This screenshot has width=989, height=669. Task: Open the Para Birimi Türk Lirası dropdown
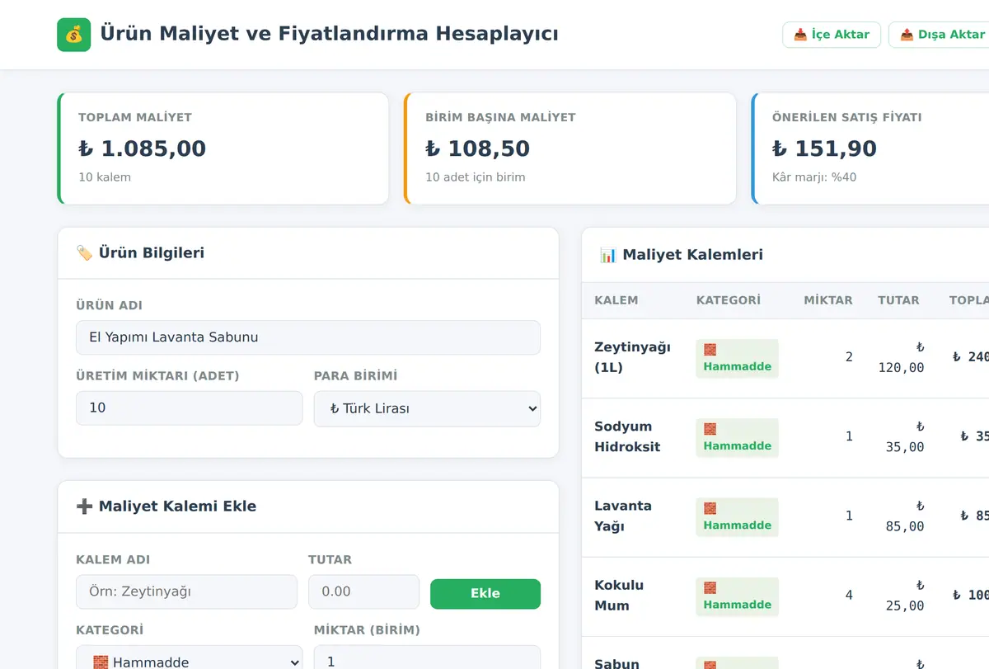click(427, 408)
